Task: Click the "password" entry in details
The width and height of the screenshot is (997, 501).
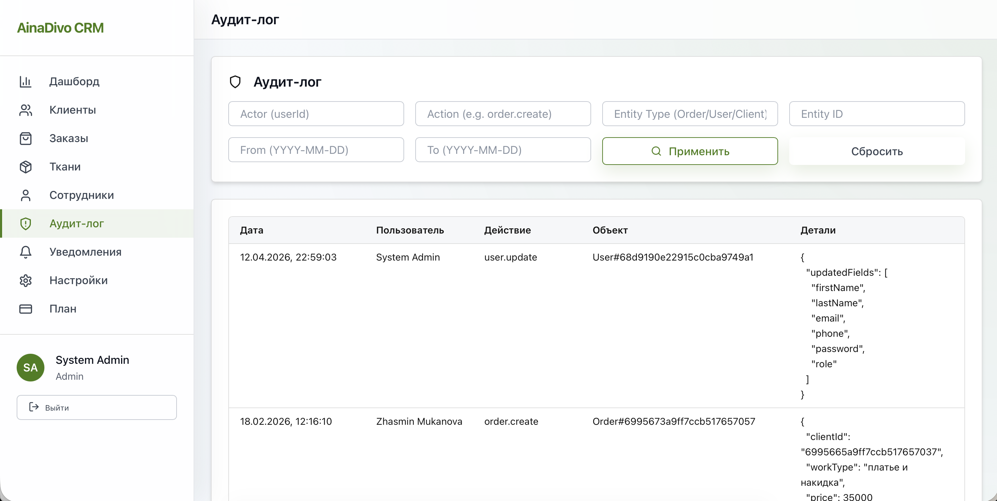Action: [837, 349]
